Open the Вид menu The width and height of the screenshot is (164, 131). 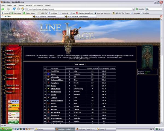click(15, 5)
